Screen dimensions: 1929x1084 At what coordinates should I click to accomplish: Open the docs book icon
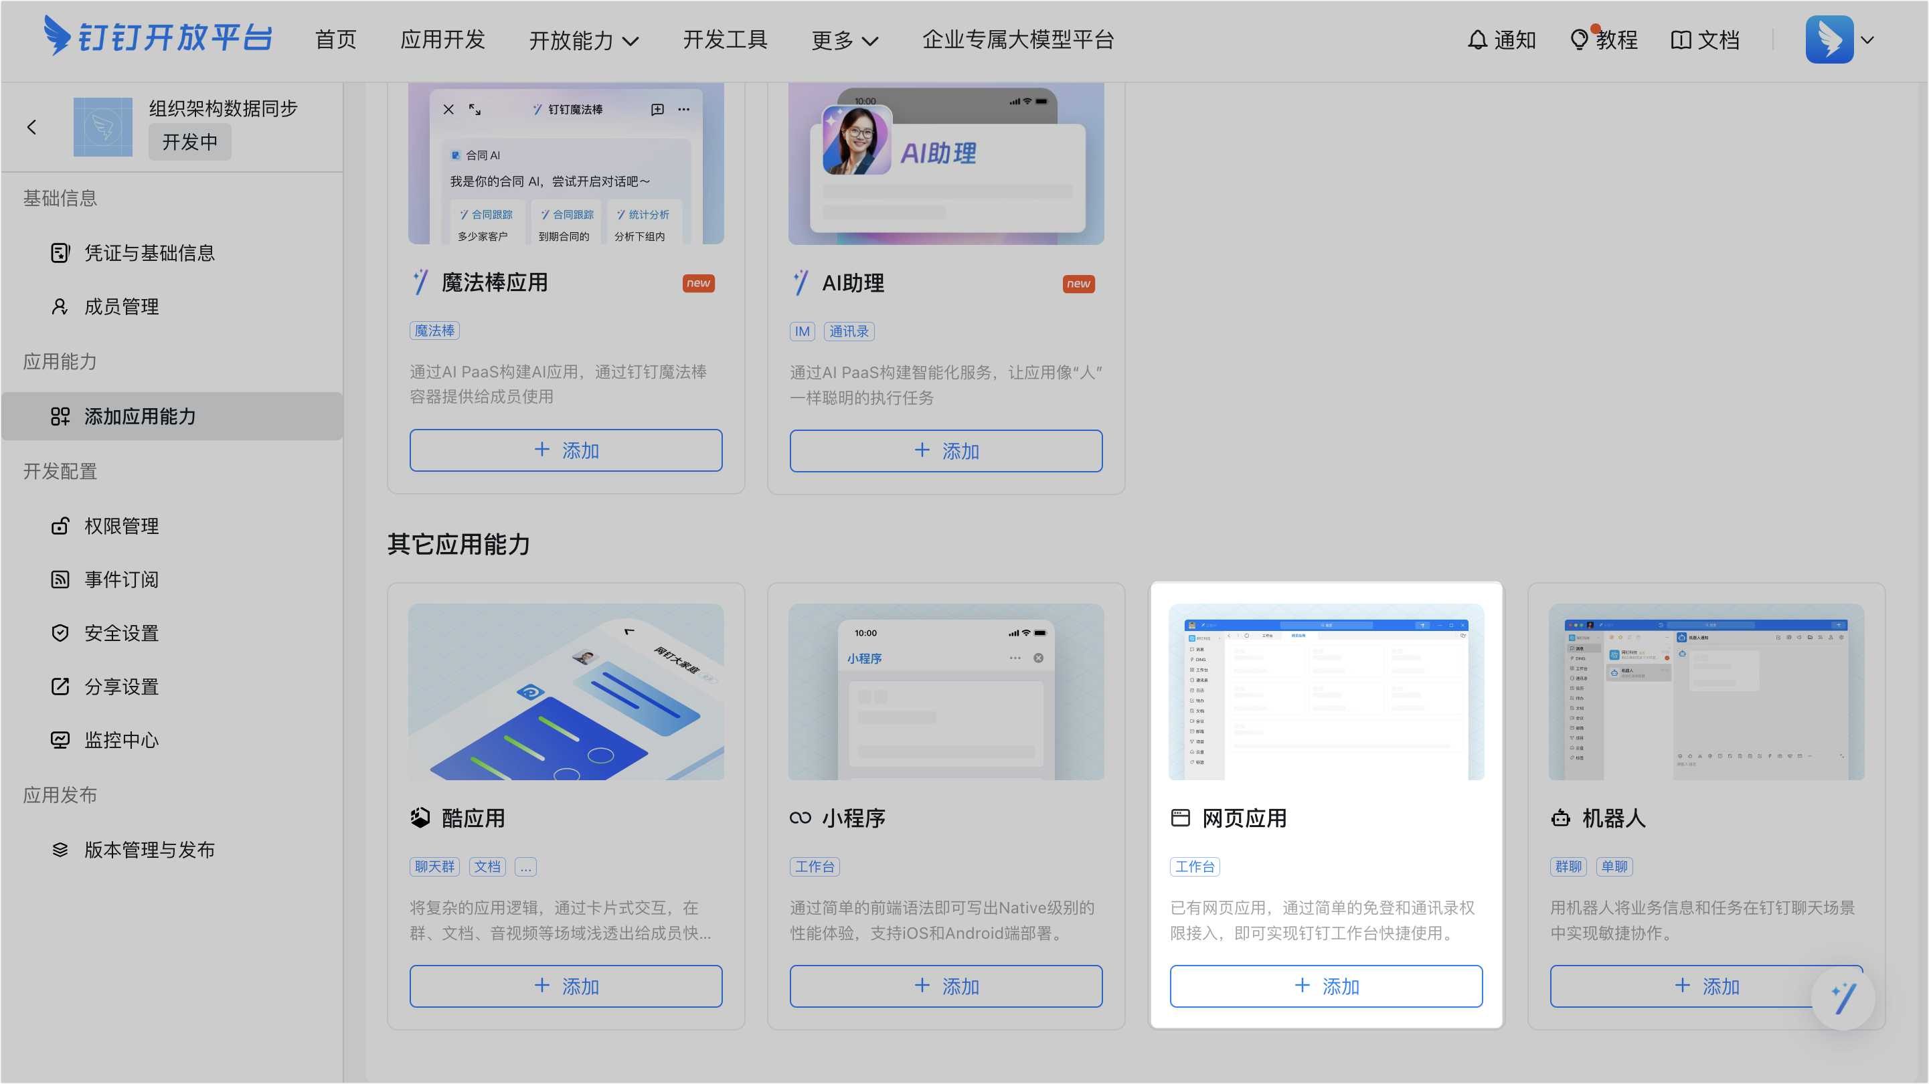tap(1681, 39)
